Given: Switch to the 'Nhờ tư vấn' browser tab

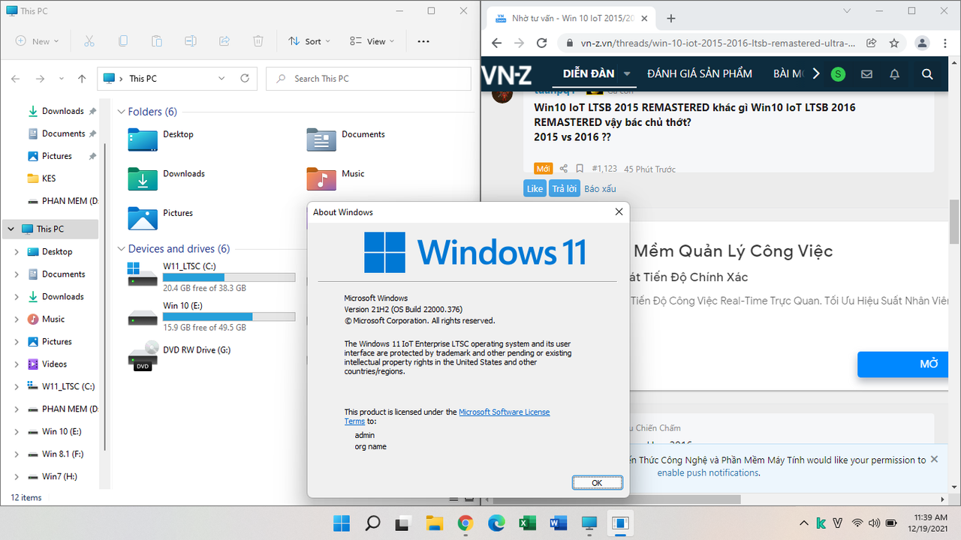Looking at the screenshot, I should pyautogui.click(x=571, y=17).
